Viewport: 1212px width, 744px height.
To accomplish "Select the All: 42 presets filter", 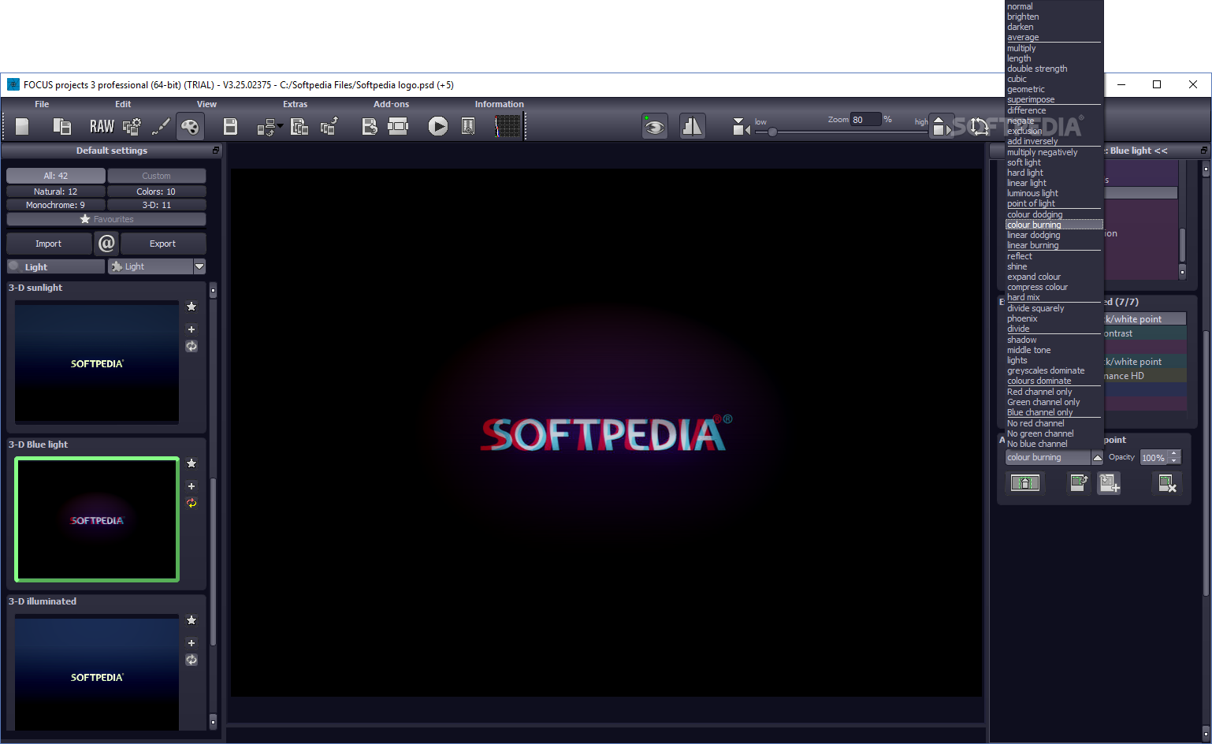I will (x=56, y=176).
